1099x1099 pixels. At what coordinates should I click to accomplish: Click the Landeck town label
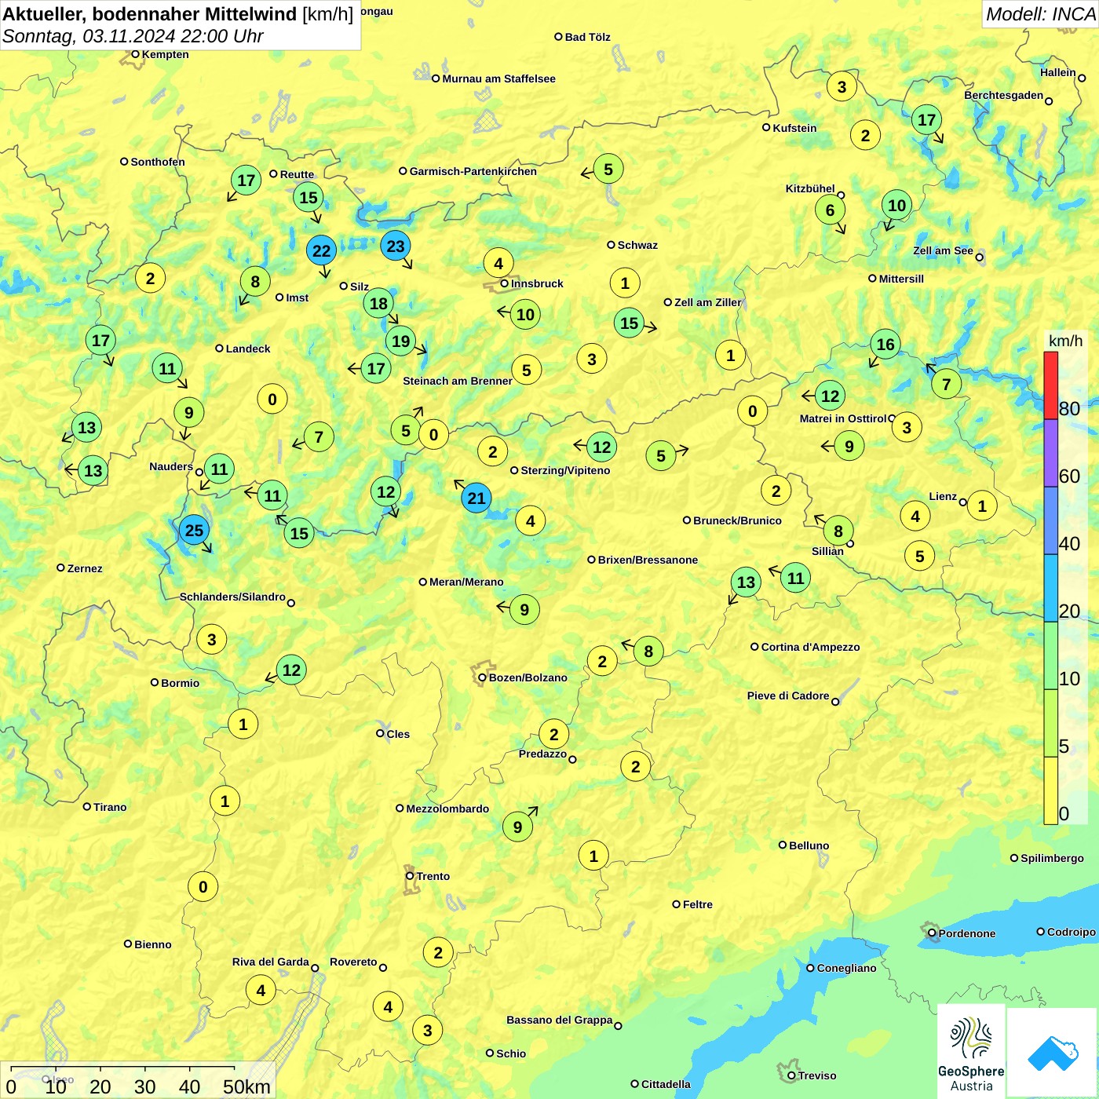[x=248, y=349]
